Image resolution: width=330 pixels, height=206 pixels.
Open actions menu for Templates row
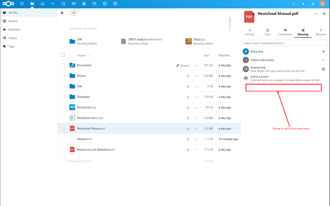click(x=197, y=97)
